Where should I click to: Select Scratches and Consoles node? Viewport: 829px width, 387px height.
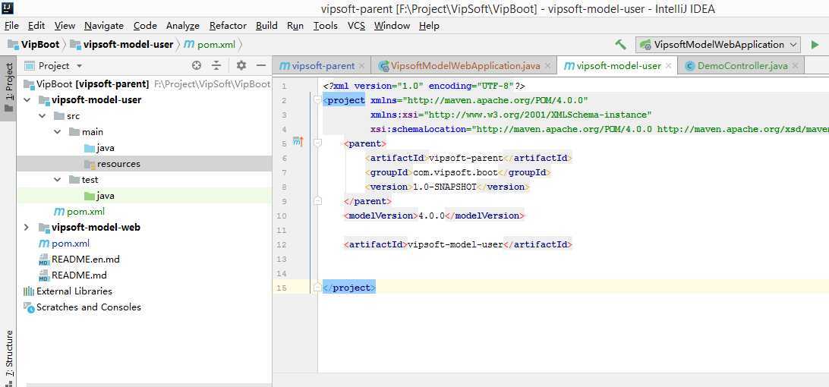82,307
